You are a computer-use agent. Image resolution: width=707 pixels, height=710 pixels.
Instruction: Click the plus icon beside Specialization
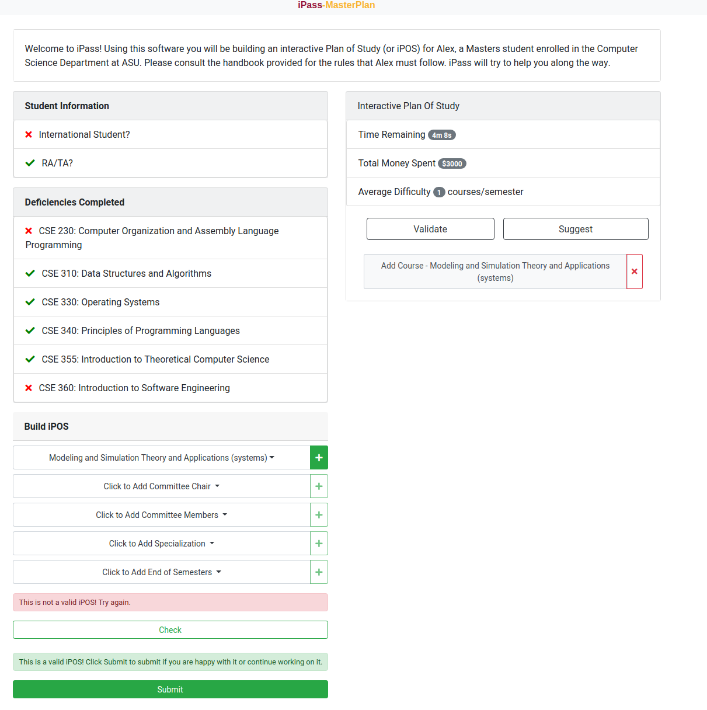pos(319,543)
